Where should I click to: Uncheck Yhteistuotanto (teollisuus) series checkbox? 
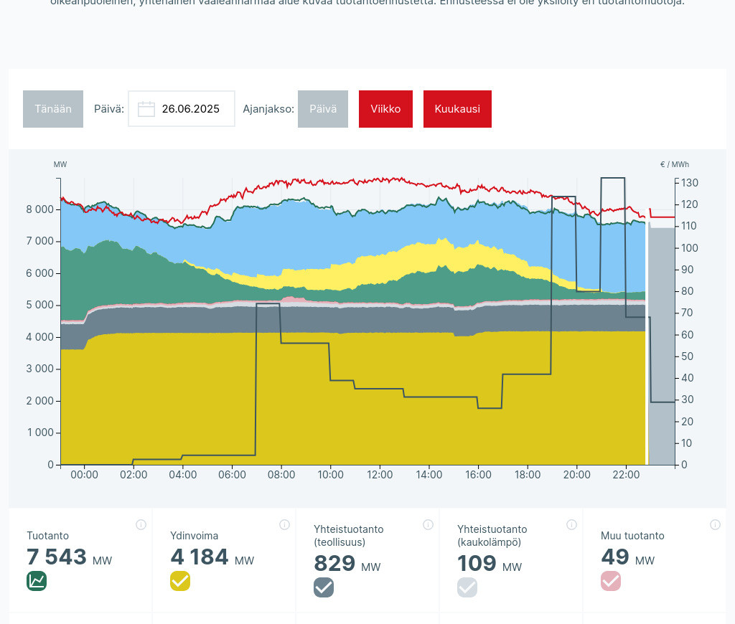324,587
